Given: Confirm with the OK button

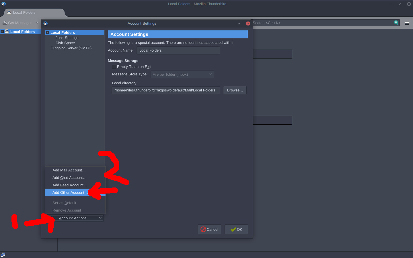Looking at the screenshot, I should (x=236, y=229).
